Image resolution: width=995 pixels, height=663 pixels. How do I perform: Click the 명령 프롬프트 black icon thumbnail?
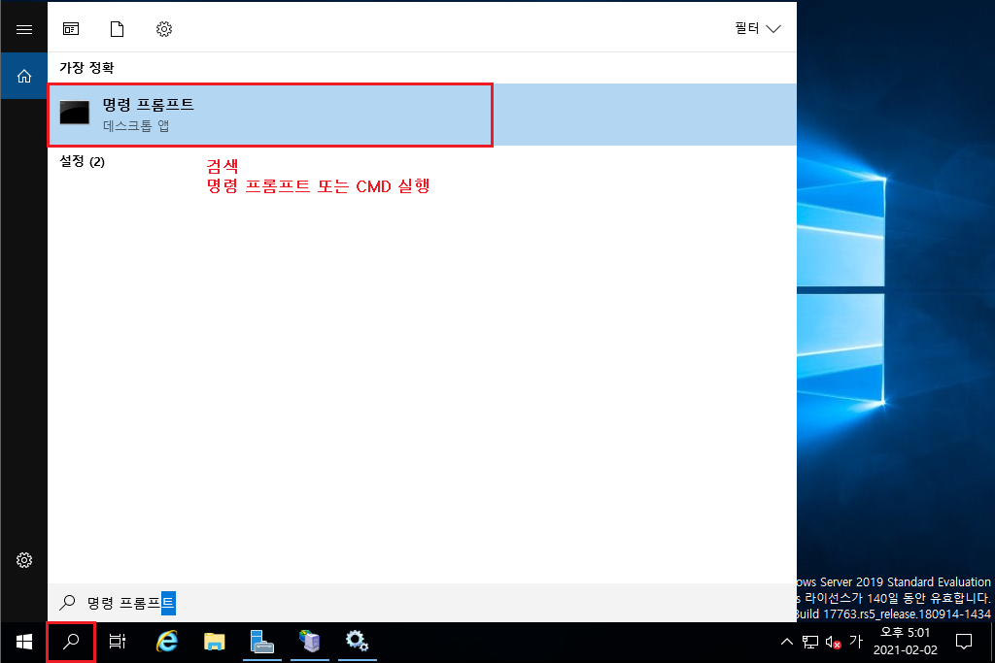[x=75, y=113]
